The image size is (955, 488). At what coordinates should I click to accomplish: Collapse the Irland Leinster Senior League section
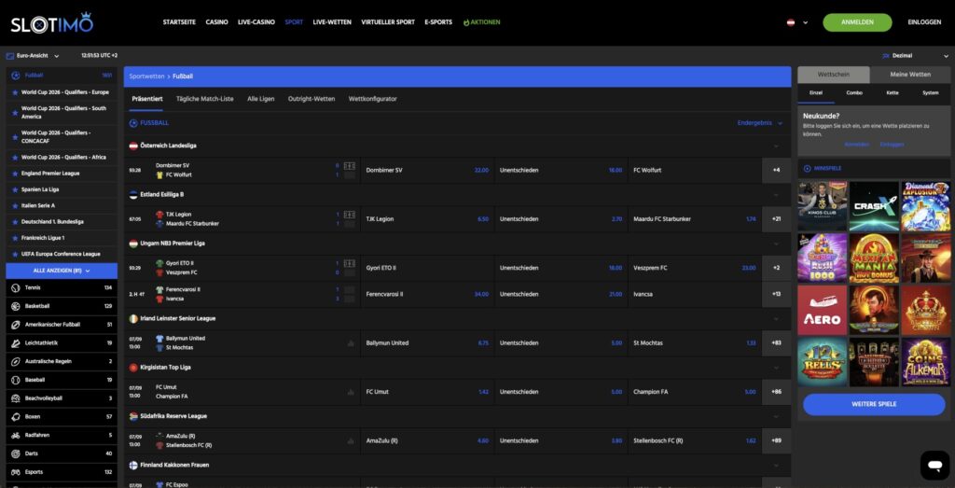tap(775, 318)
